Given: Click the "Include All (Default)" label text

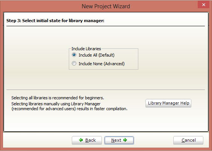Looking at the screenshot, I should click(97, 55).
